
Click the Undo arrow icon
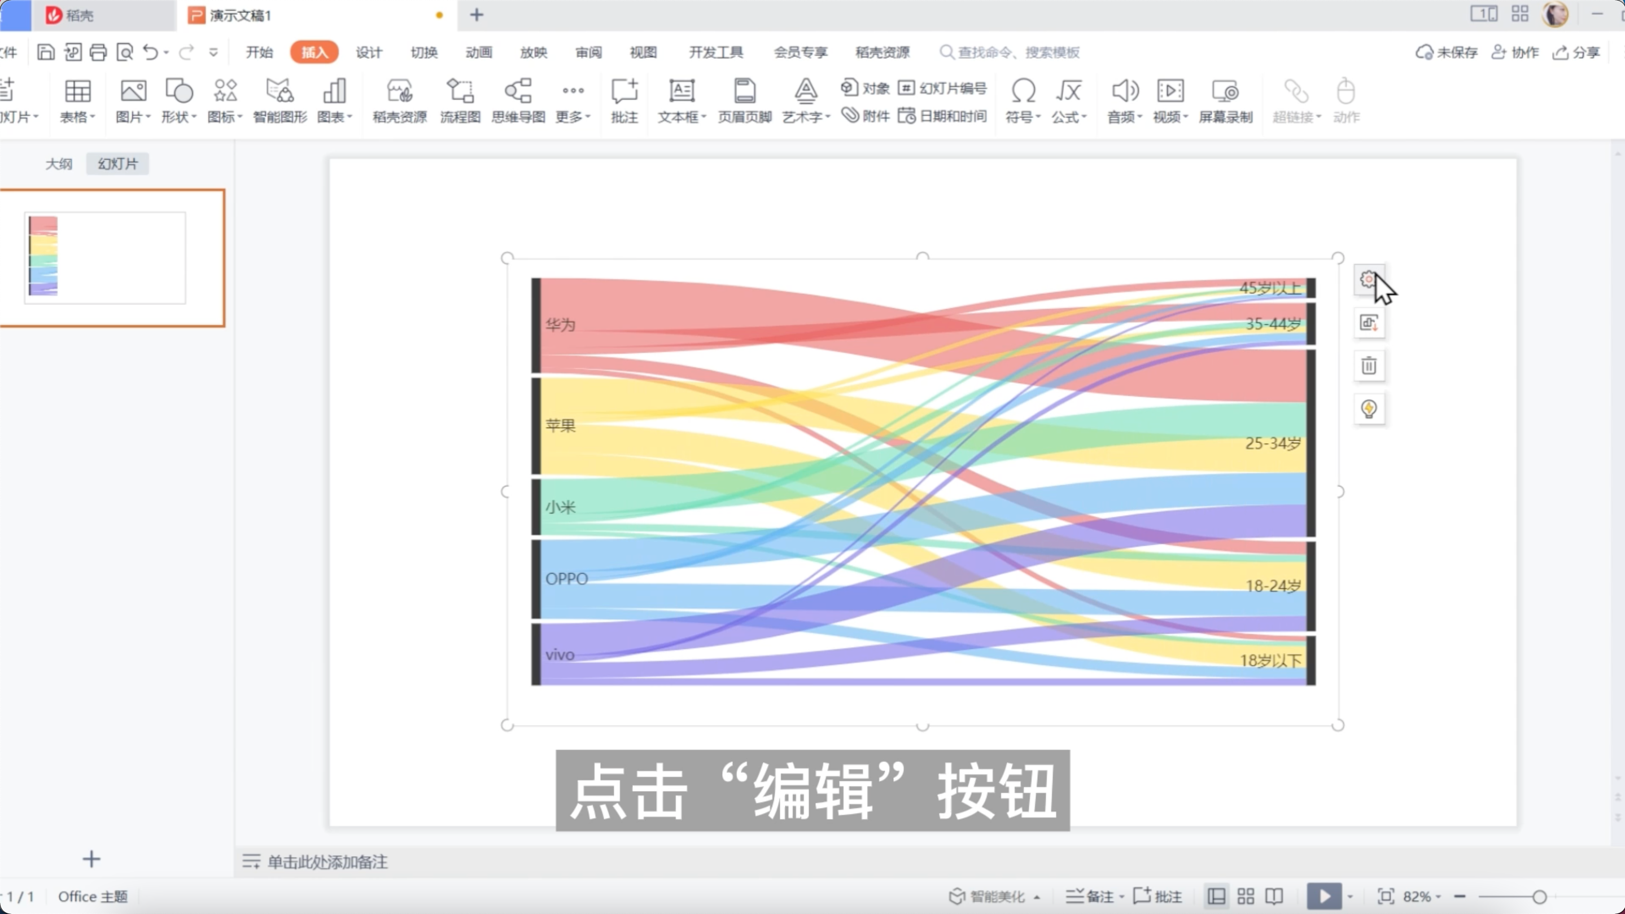(x=150, y=52)
